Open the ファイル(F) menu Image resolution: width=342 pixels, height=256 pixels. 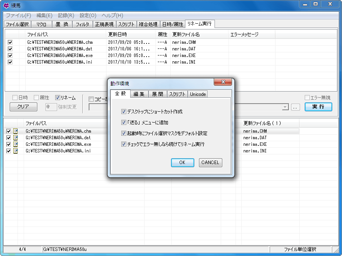[x=18, y=16]
